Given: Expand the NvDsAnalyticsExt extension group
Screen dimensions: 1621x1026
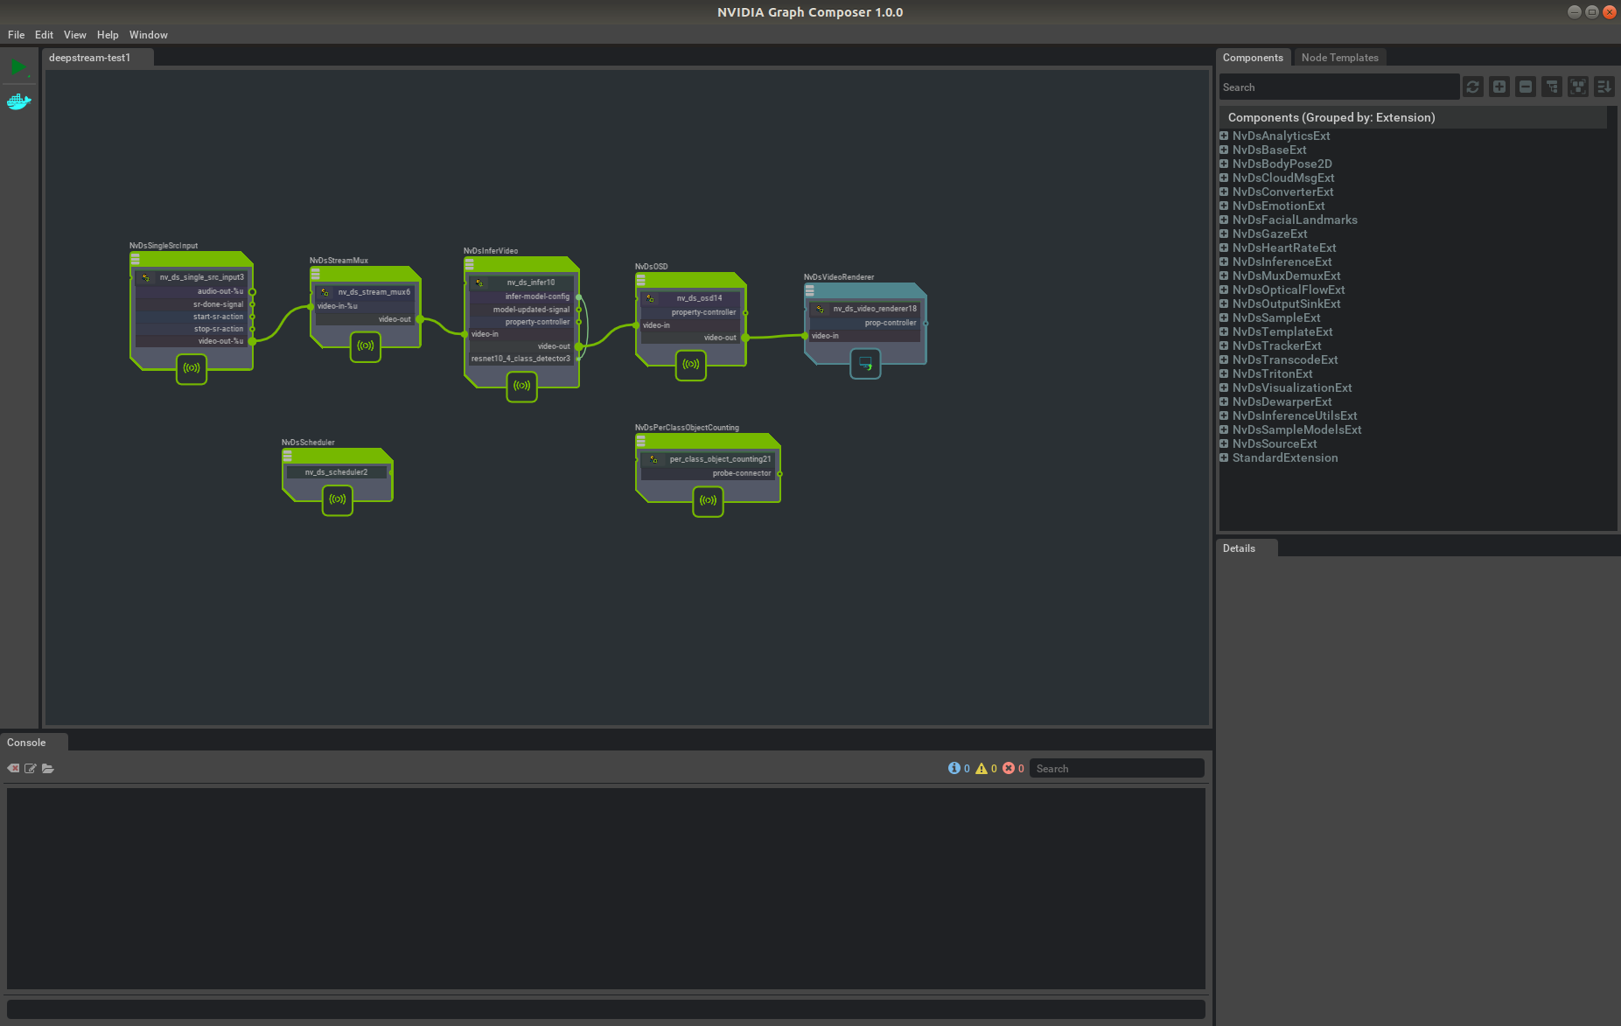Looking at the screenshot, I should pos(1224,136).
